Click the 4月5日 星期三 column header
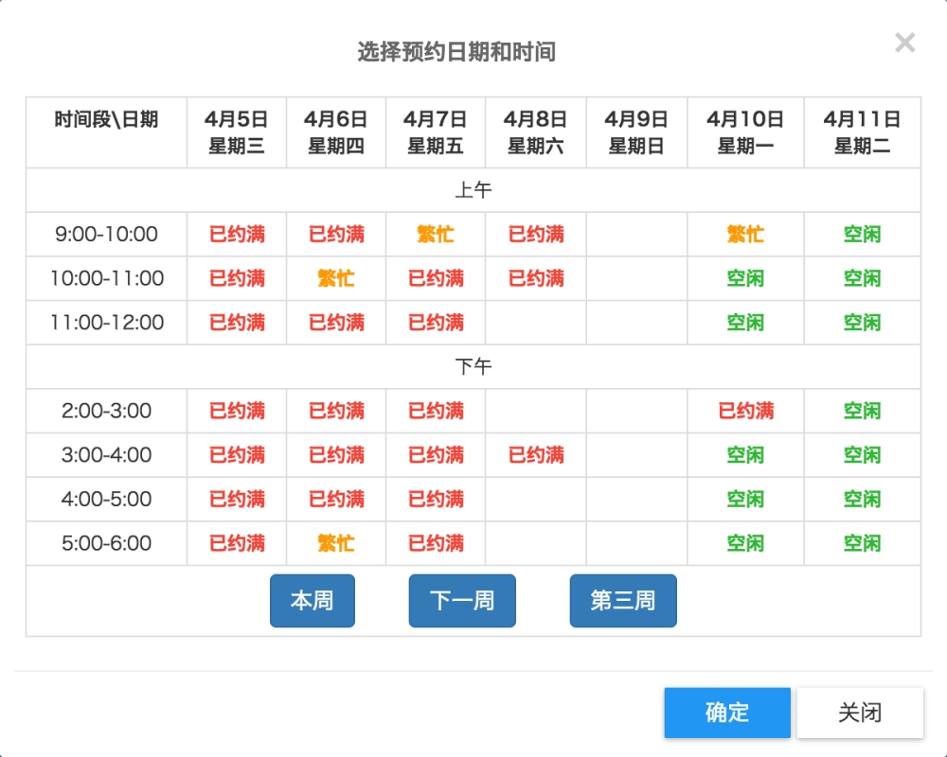947x757 pixels. click(x=237, y=132)
